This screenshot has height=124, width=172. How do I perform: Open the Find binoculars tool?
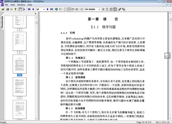pyautogui.click(x=11, y=9)
